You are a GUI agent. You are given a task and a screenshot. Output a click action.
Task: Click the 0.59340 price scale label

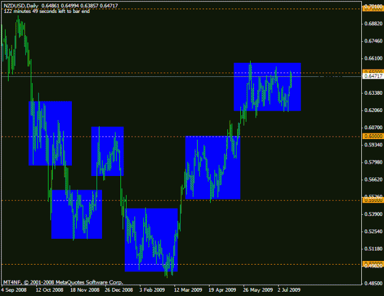[373, 145]
